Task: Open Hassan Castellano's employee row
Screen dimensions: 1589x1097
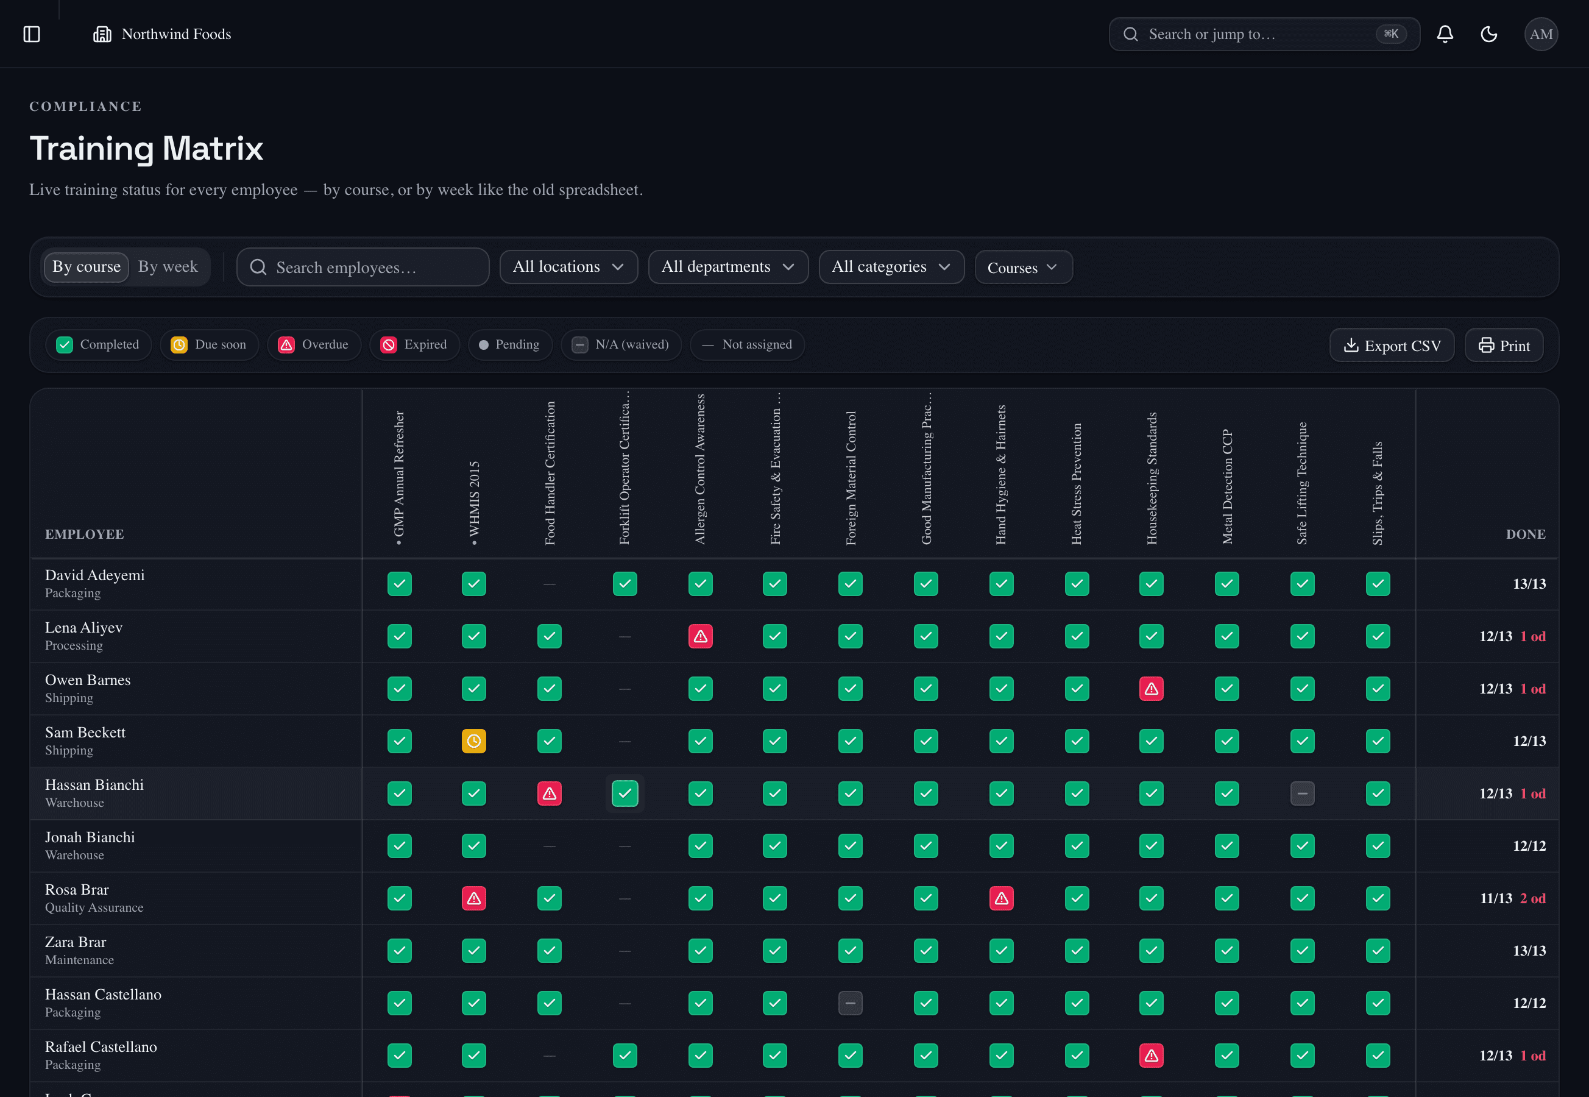Action: click(x=794, y=1003)
